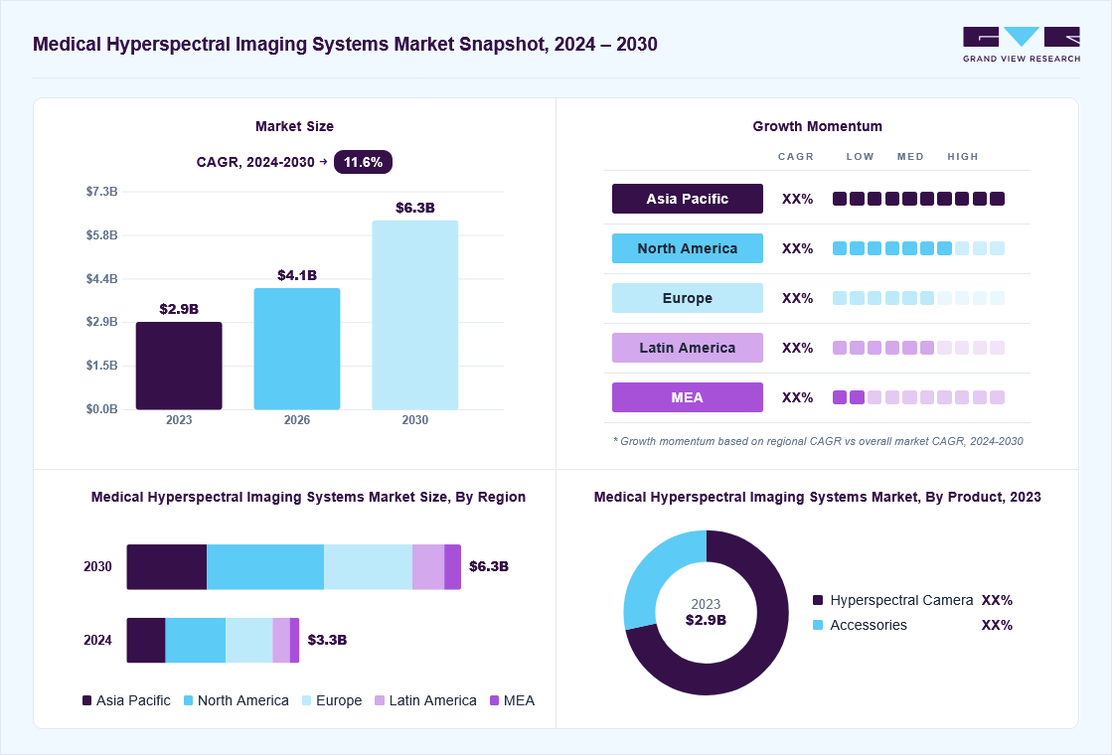Click the North America legend swatch

coord(188,700)
